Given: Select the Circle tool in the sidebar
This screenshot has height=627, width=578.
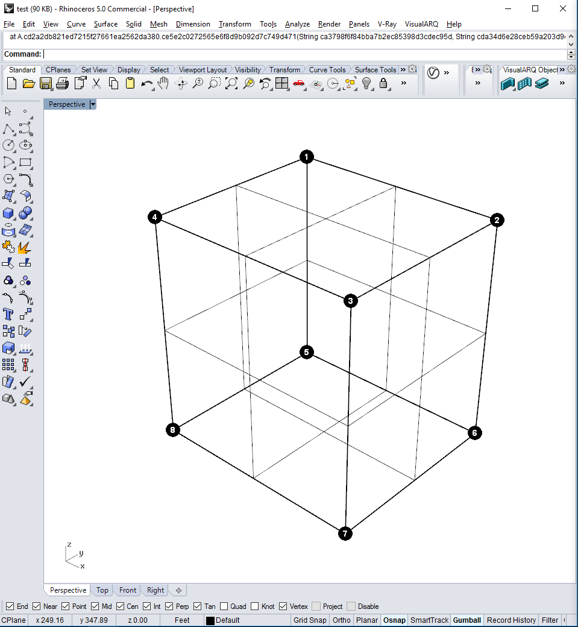Looking at the screenshot, I should point(8,145).
